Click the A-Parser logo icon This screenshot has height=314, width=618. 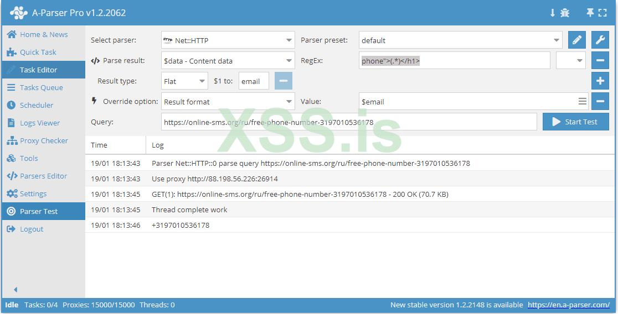coord(18,13)
